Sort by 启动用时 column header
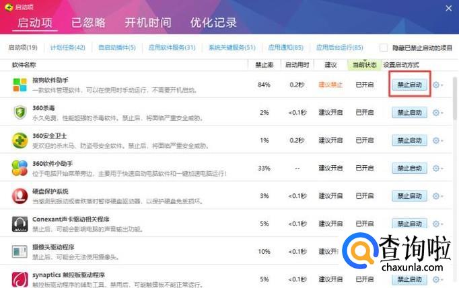The width and height of the screenshot is (459, 288). [x=297, y=65]
